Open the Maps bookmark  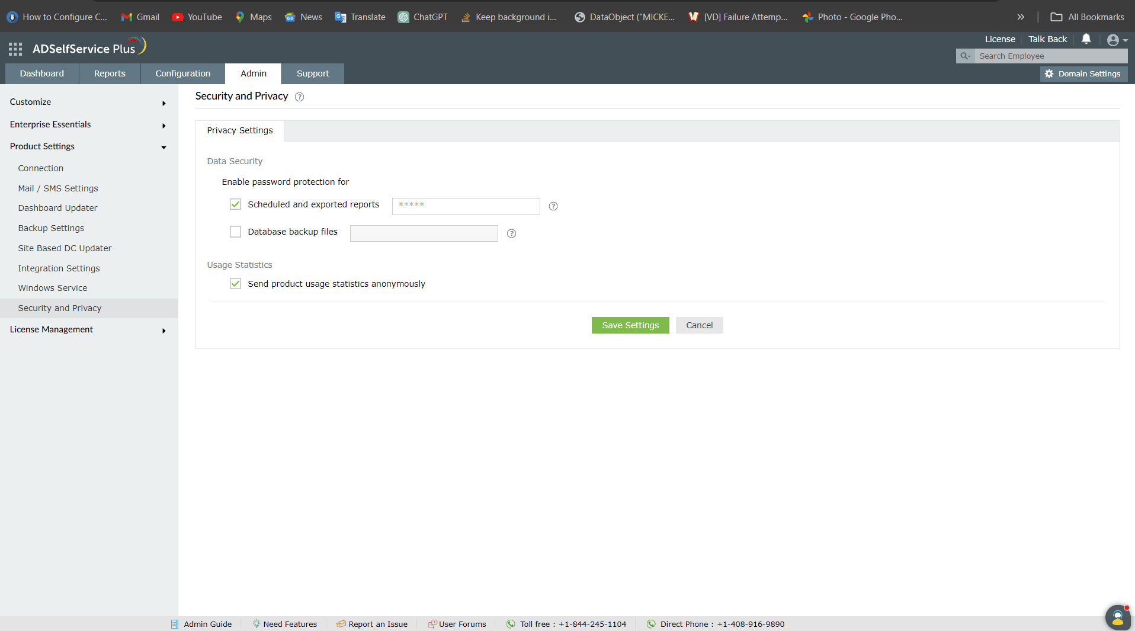tap(253, 17)
